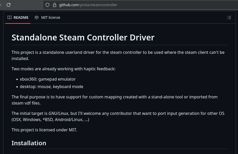
Task: Focus the address bar showing github.com URL
Action: pos(141,5)
